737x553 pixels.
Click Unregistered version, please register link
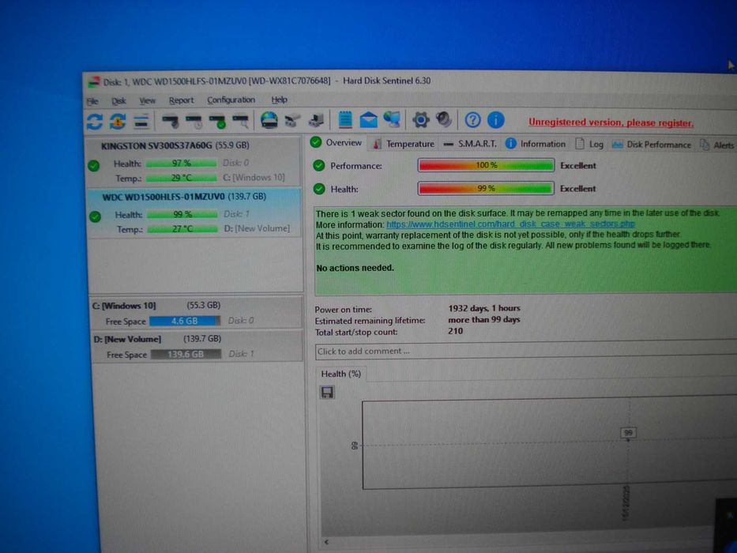611,122
